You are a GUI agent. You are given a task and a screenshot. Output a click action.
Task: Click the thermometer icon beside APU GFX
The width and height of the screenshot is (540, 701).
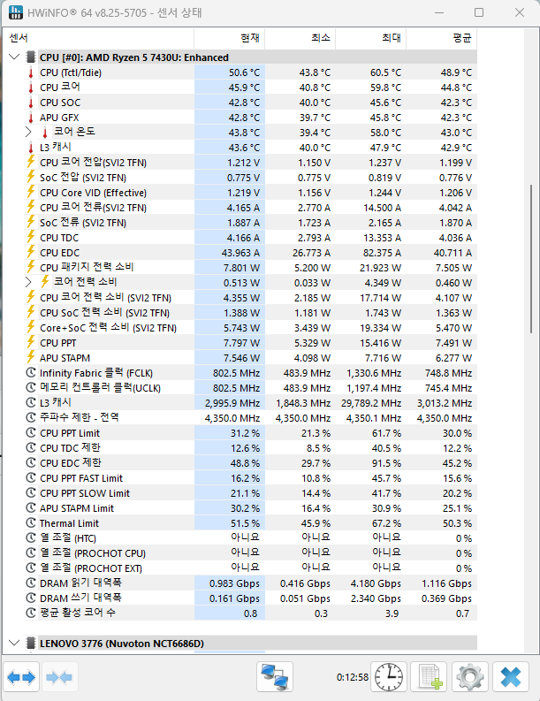31,118
